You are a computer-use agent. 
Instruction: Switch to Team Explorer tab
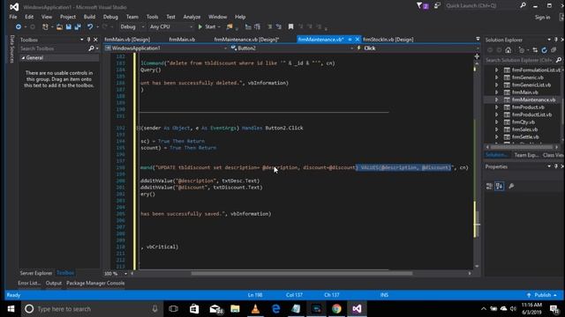[x=526, y=155]
